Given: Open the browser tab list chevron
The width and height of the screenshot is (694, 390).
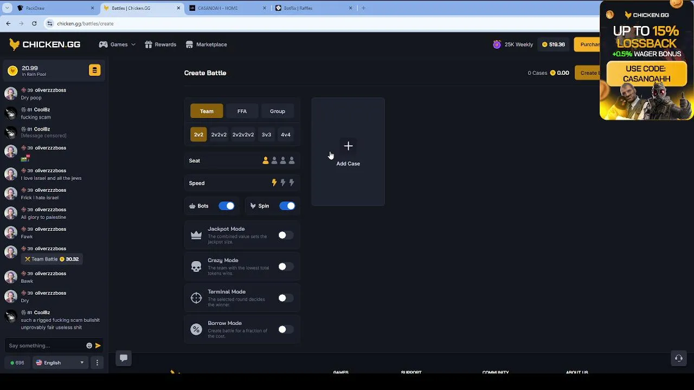Looking at the screenshot, I should tap(7, 8).
